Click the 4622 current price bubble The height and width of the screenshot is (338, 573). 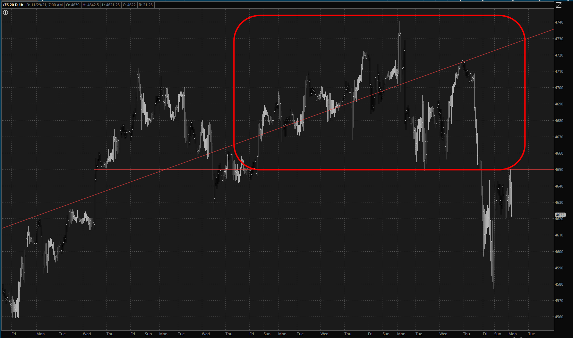560,215
